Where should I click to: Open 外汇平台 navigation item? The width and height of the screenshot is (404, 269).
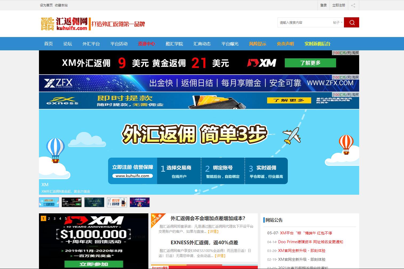click(x=91, y=44)
